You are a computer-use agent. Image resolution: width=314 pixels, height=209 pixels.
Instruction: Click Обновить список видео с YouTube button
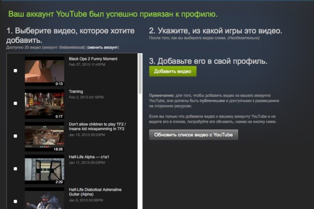194,135
